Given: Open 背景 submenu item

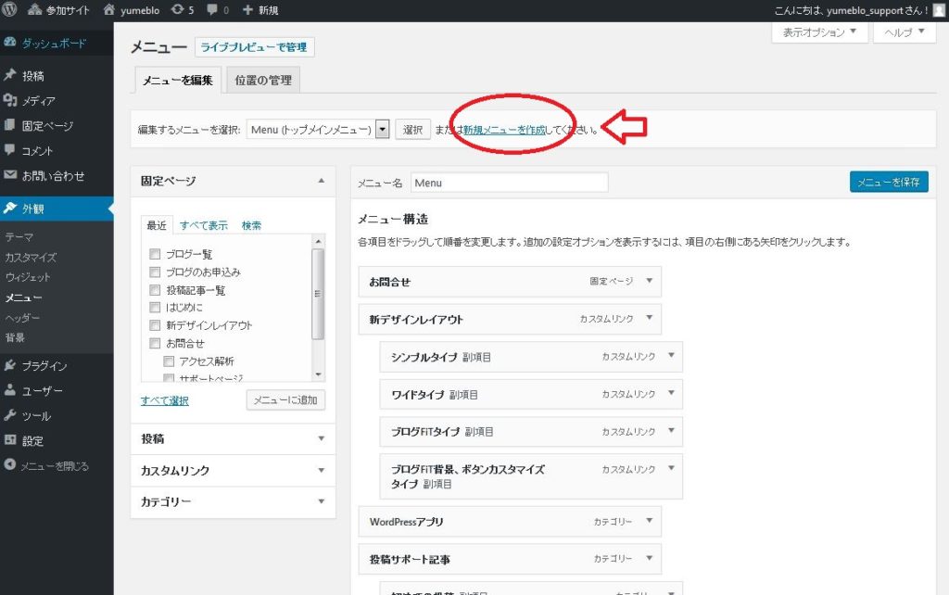Looking at the screenshot, I should (15, 337).
